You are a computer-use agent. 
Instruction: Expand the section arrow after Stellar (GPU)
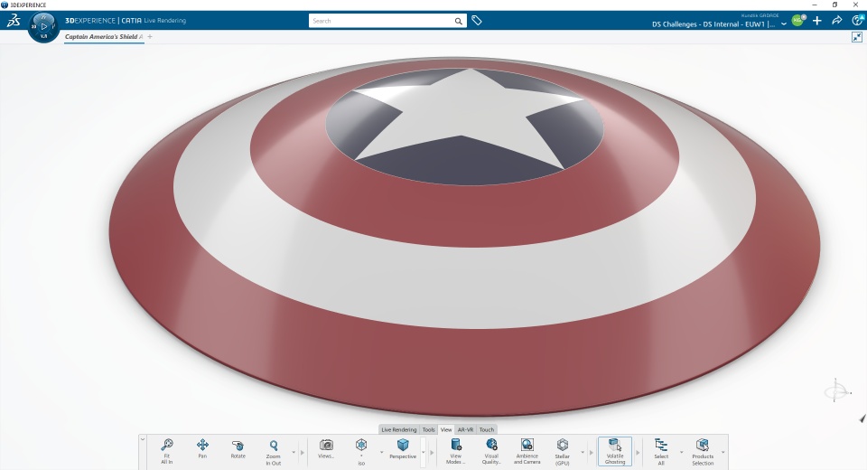[x=590, y=452]
